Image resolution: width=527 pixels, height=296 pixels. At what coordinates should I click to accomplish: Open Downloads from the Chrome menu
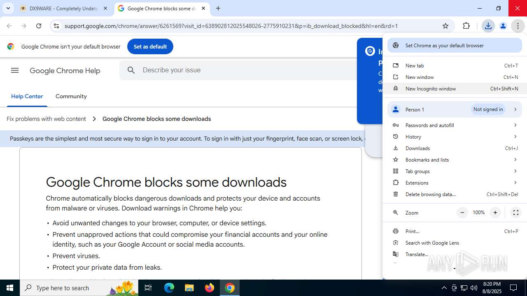tap(455, 148)
